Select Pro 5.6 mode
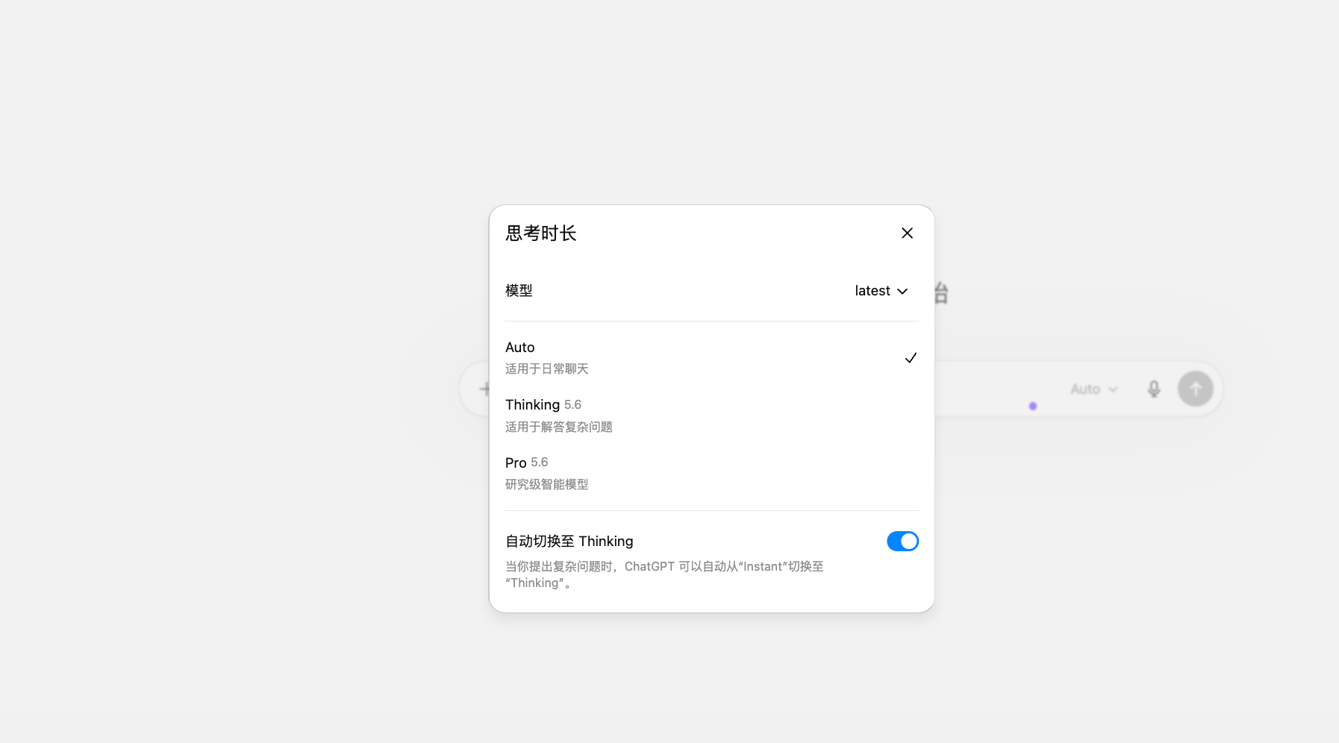1339x743 pixels. click(711, 473)
